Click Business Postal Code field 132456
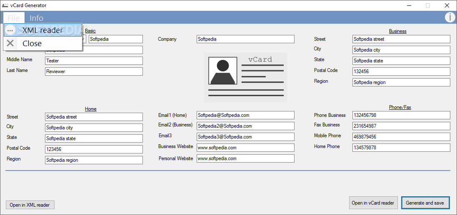 pos(401,72)
